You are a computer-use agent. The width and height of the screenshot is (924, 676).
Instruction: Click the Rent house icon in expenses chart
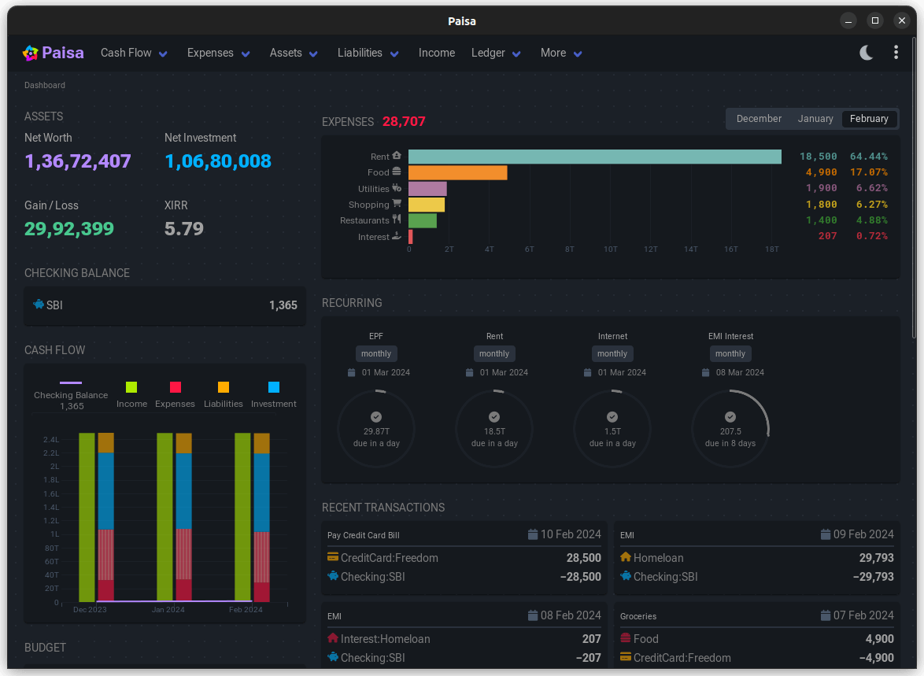396,155
